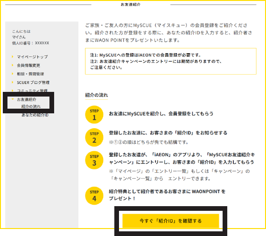Click the STEP 2 circle badge

(94, 137)
